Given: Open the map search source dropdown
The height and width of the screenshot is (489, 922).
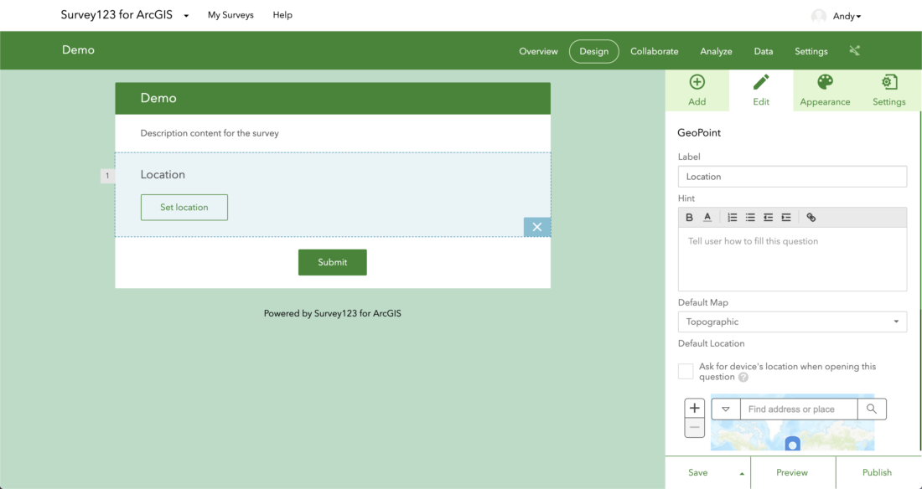Looking at the screenshot, I should [726, 409].
